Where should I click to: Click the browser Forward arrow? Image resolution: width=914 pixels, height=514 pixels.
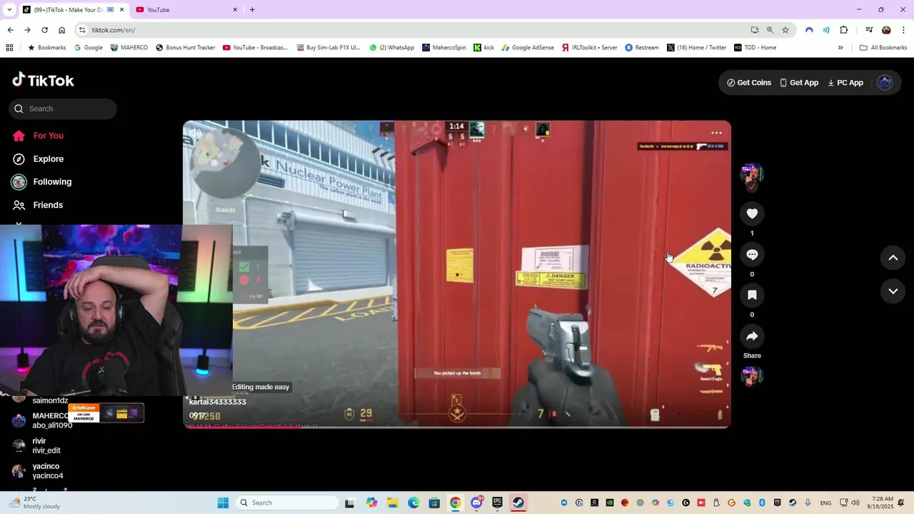point(27,30)
